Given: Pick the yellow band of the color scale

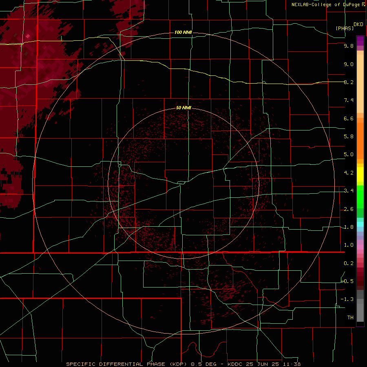Looking at the screenshot, I should click(360, 175).
